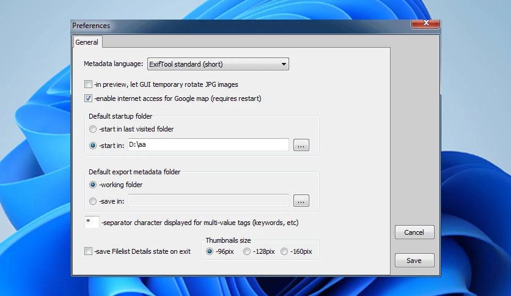Image resolution: width=511 pixels, height=296 pixels.
Task: Select the save in radio option
Action: pos(93,201)
